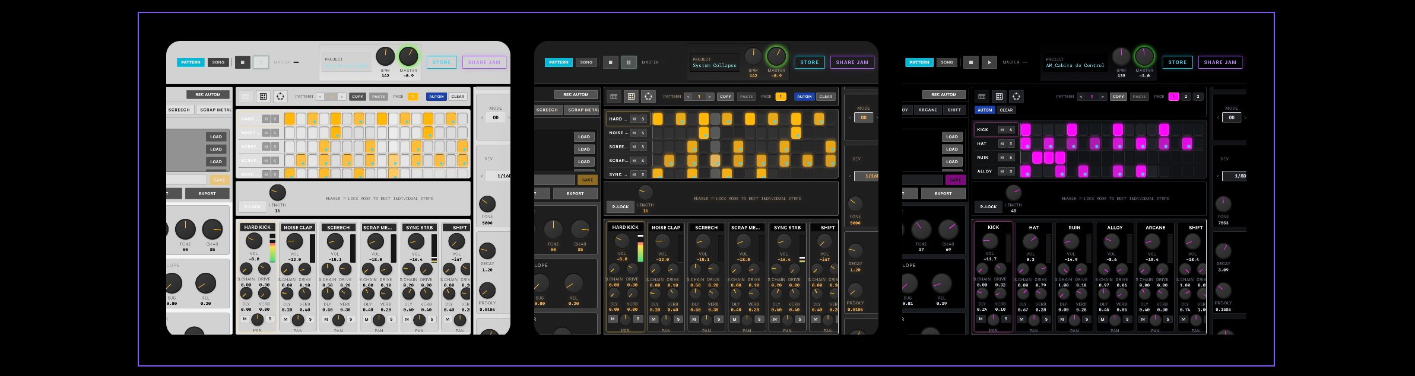Viewport: 1415px width, 376px height.
Task: Toggle first KICK step in magenta panel
Action: click(x=1026, y=130)
